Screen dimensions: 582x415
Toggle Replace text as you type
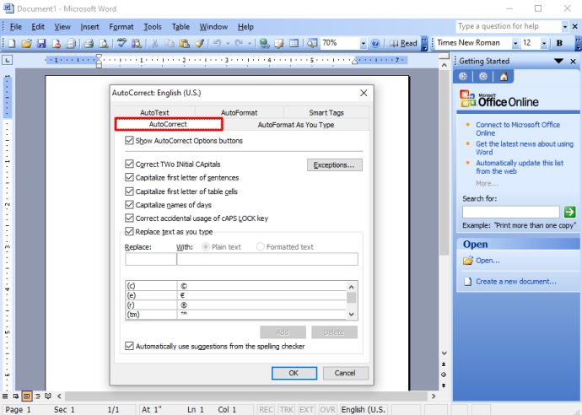point(129,232)
